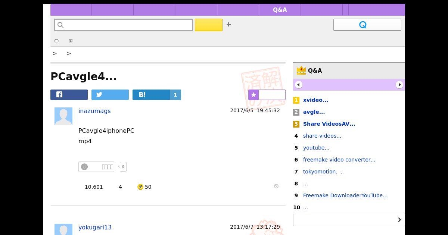
Task: Open the rank 1 xvideo... link
Action: click(x=316, y=100)
